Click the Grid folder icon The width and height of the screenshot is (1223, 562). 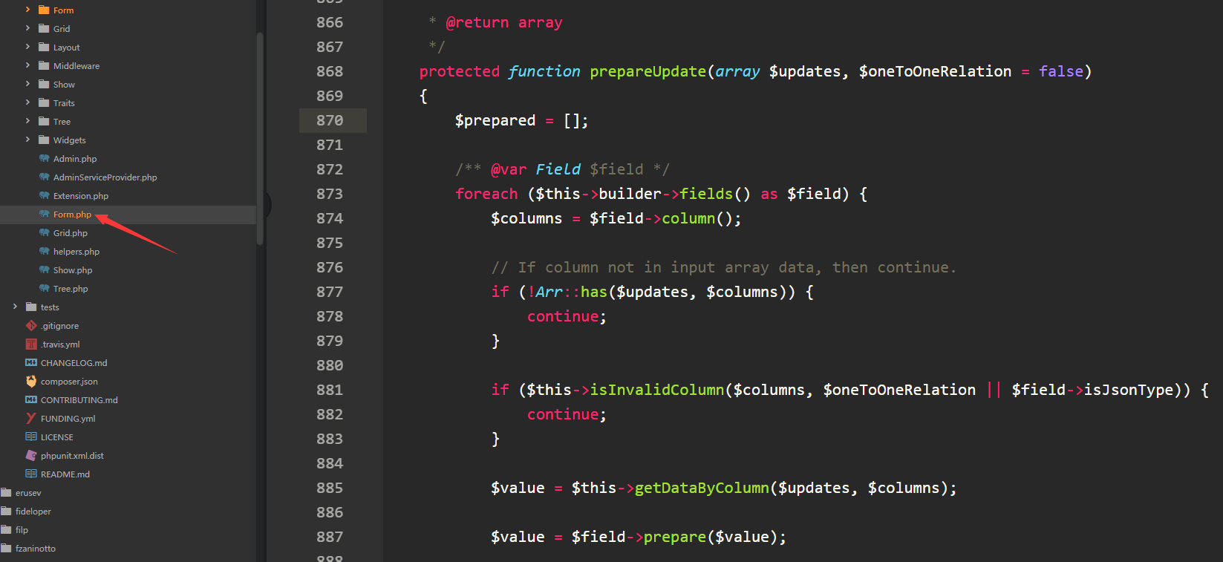44,28
